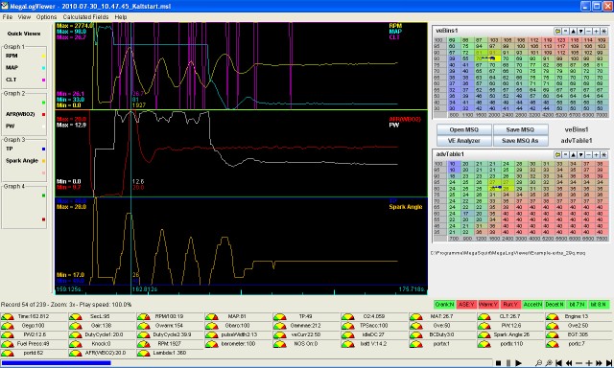Click the stop playback button
This screenshot has width=614, height=368.
(499, 363)
